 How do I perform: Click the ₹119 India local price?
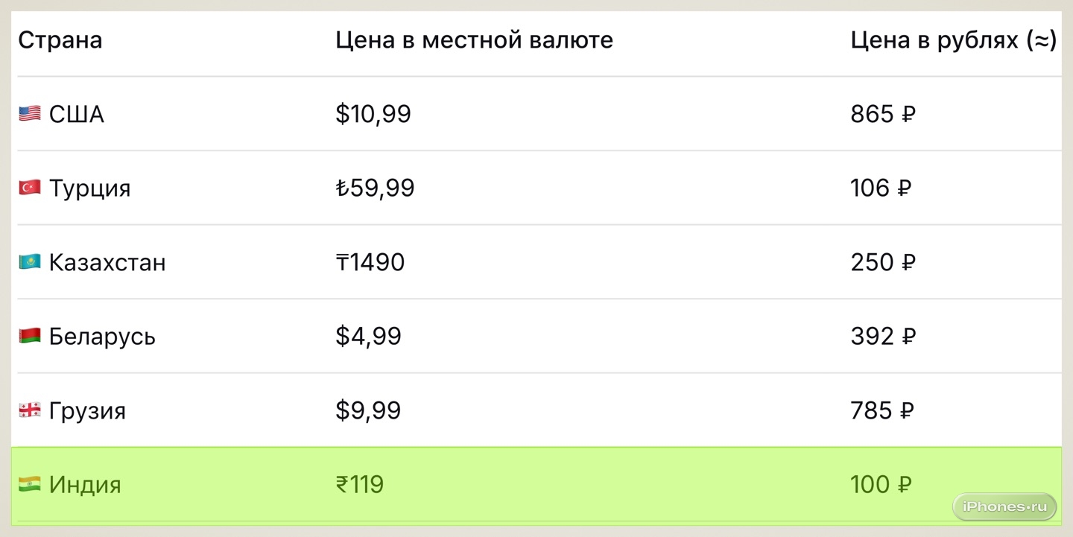pos(360,485)
